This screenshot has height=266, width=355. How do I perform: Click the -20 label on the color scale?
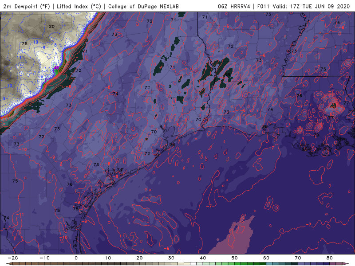(x=13, y=258)
